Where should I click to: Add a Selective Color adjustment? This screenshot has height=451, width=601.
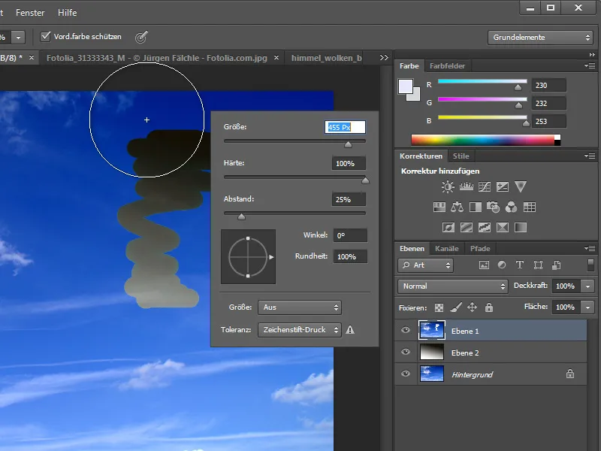click(x=502, y=228)
